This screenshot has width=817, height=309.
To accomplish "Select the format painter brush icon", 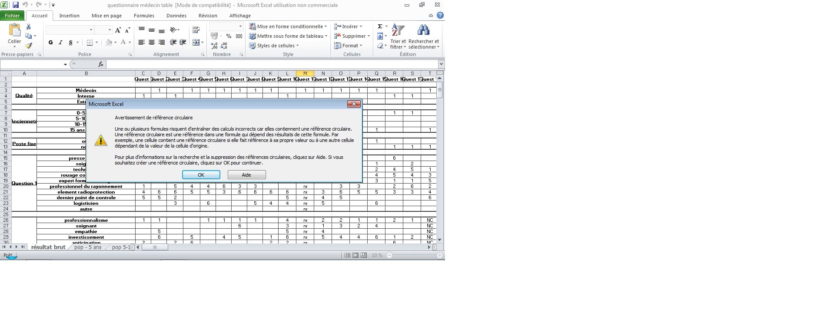I will tap(29, 46).
